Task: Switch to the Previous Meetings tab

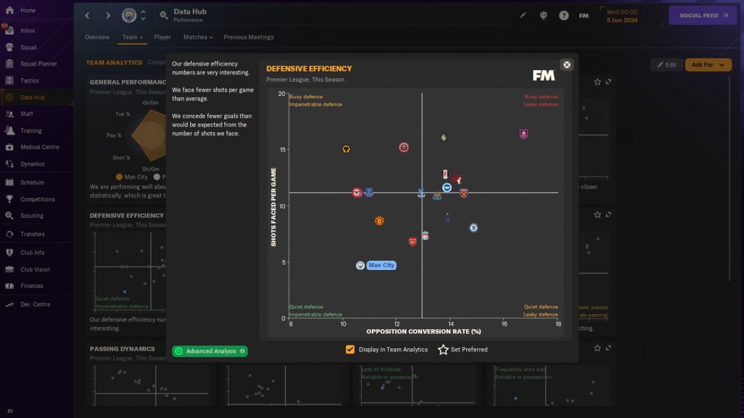Action: click(249, 37)
